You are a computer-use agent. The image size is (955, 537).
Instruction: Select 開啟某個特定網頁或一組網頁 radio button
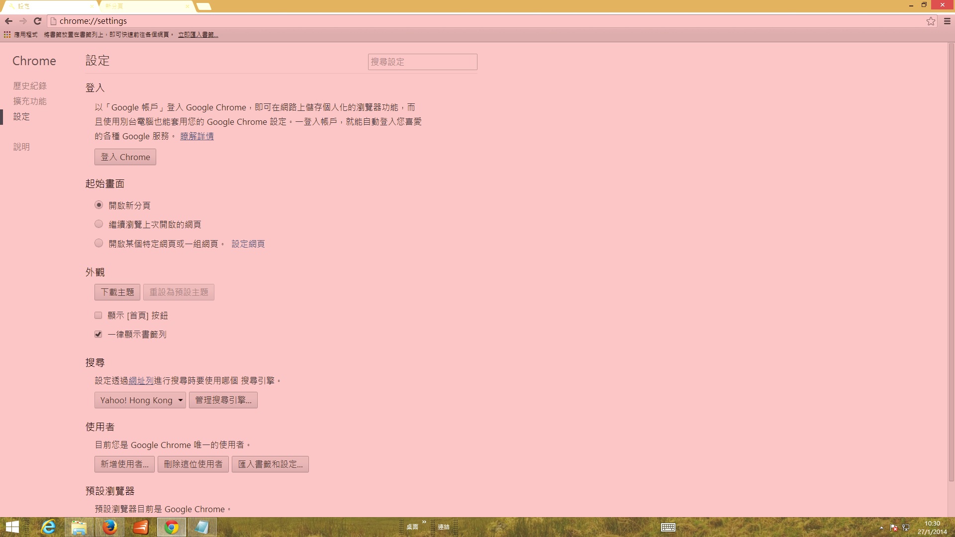[x=99, y=243]
